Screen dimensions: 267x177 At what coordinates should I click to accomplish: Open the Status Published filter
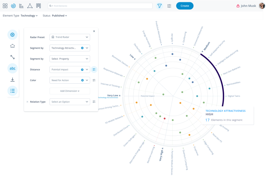[59, 16]
